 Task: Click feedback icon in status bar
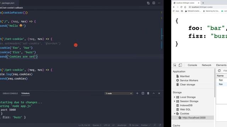155,125
